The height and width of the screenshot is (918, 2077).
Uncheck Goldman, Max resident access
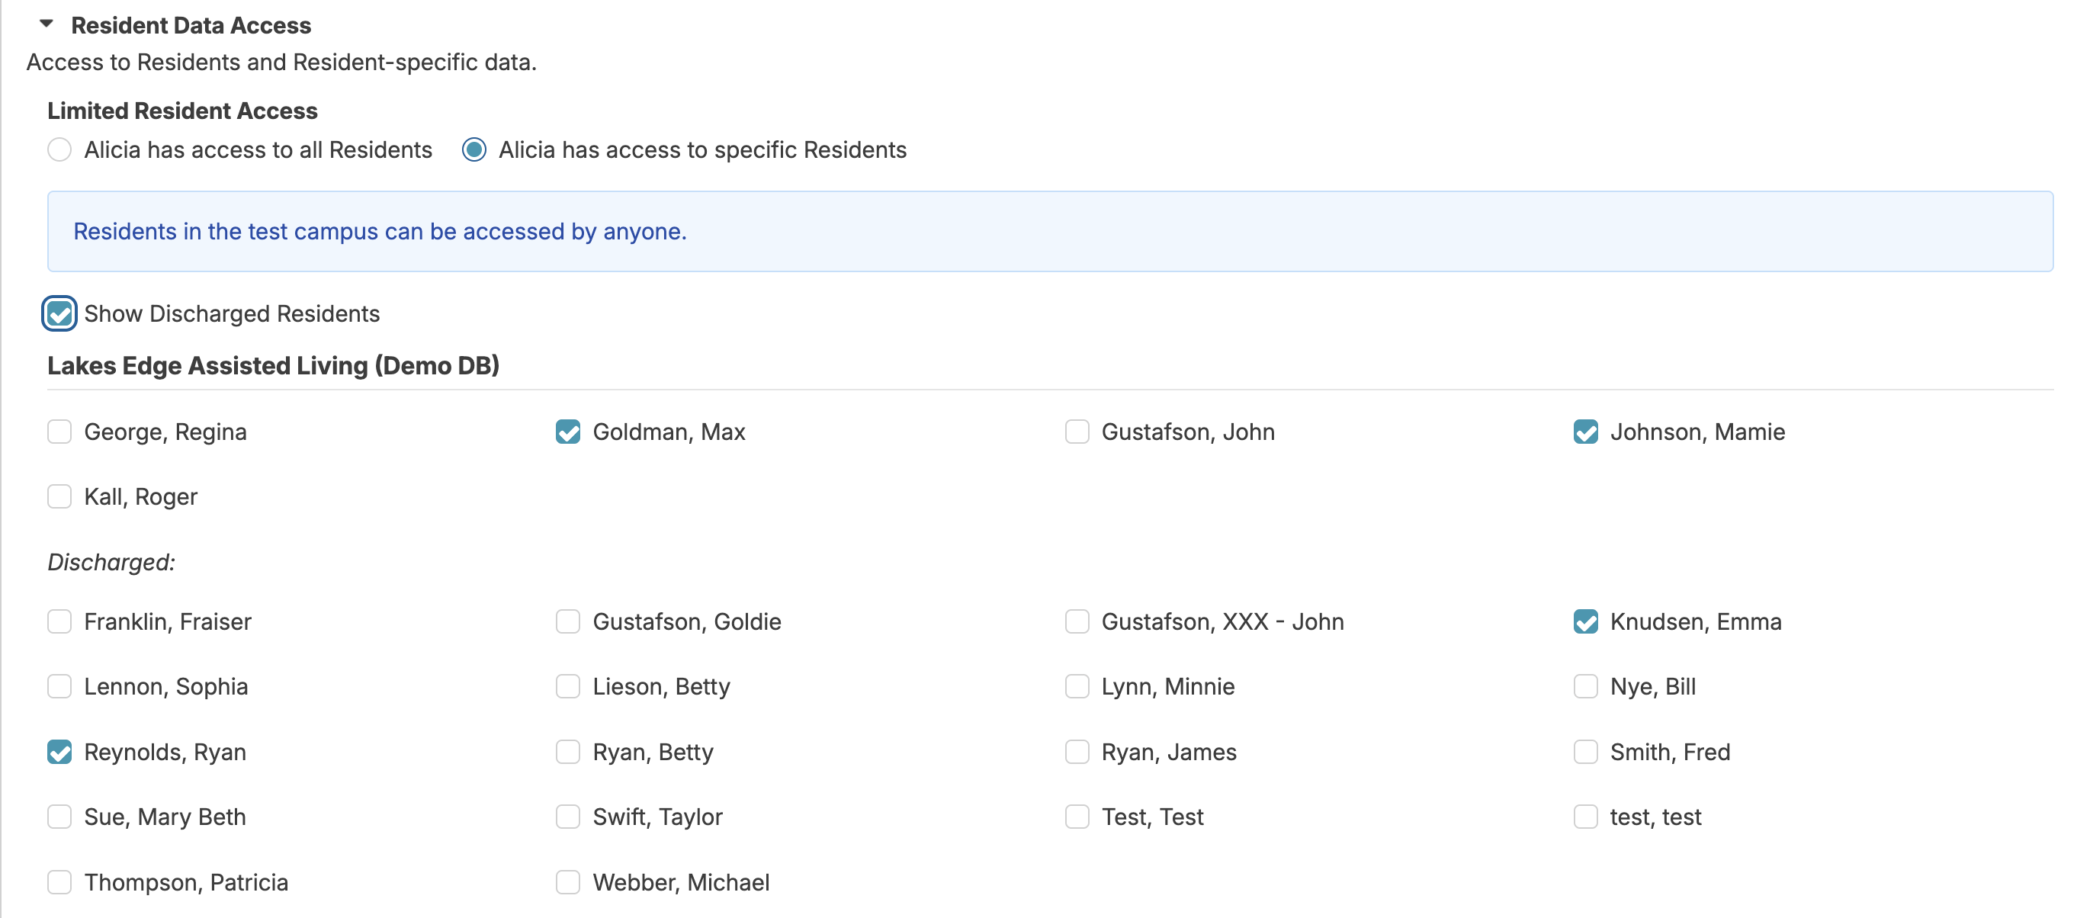(567, 432)
